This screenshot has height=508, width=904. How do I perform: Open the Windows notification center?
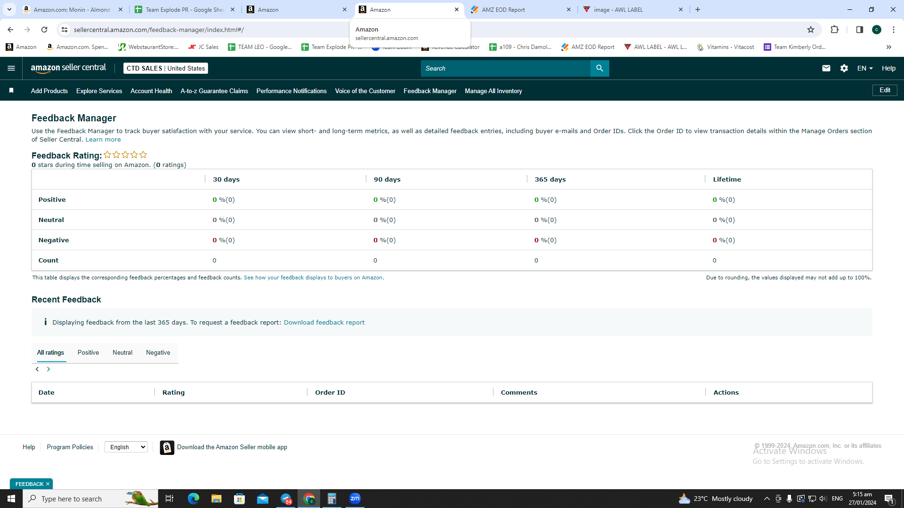[x=889, y=499]
